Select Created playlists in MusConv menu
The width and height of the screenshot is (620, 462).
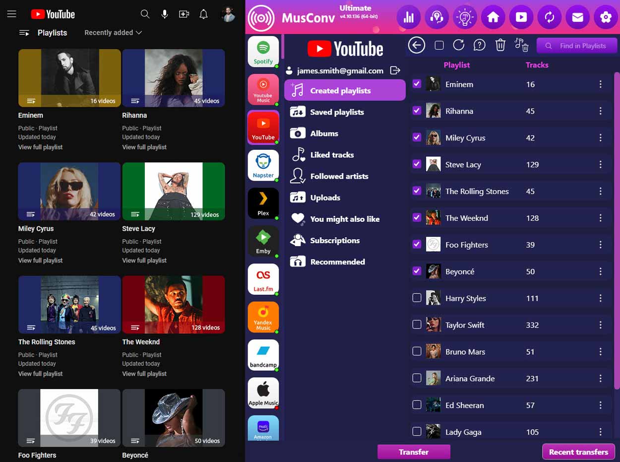(345, 90)
